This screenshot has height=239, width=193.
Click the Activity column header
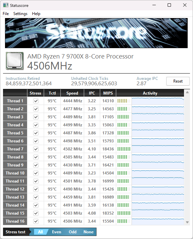[x=150, y=93]
